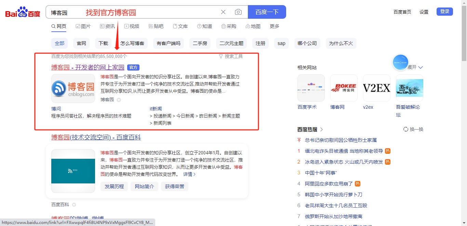Open 博客园(技术交流空间) - 百度百科 result
Screen dimensions: 467x226
pyautogui.click(x=96, y=137)
